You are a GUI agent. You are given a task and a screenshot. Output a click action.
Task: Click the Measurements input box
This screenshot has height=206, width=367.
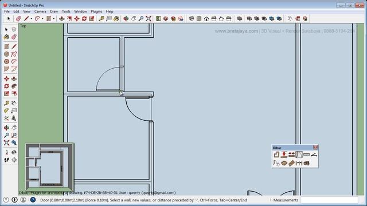pos(329,200)
